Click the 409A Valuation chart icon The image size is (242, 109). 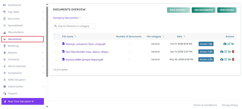tap(5, 80)
